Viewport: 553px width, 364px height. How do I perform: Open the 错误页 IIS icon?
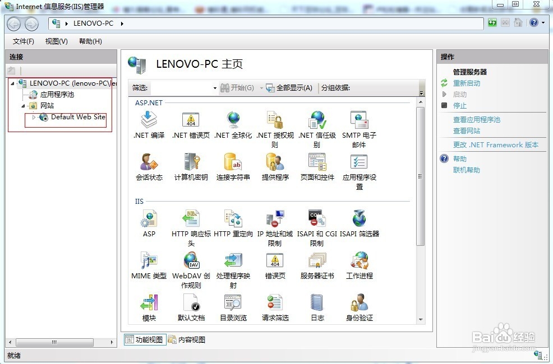pos(275,260)
